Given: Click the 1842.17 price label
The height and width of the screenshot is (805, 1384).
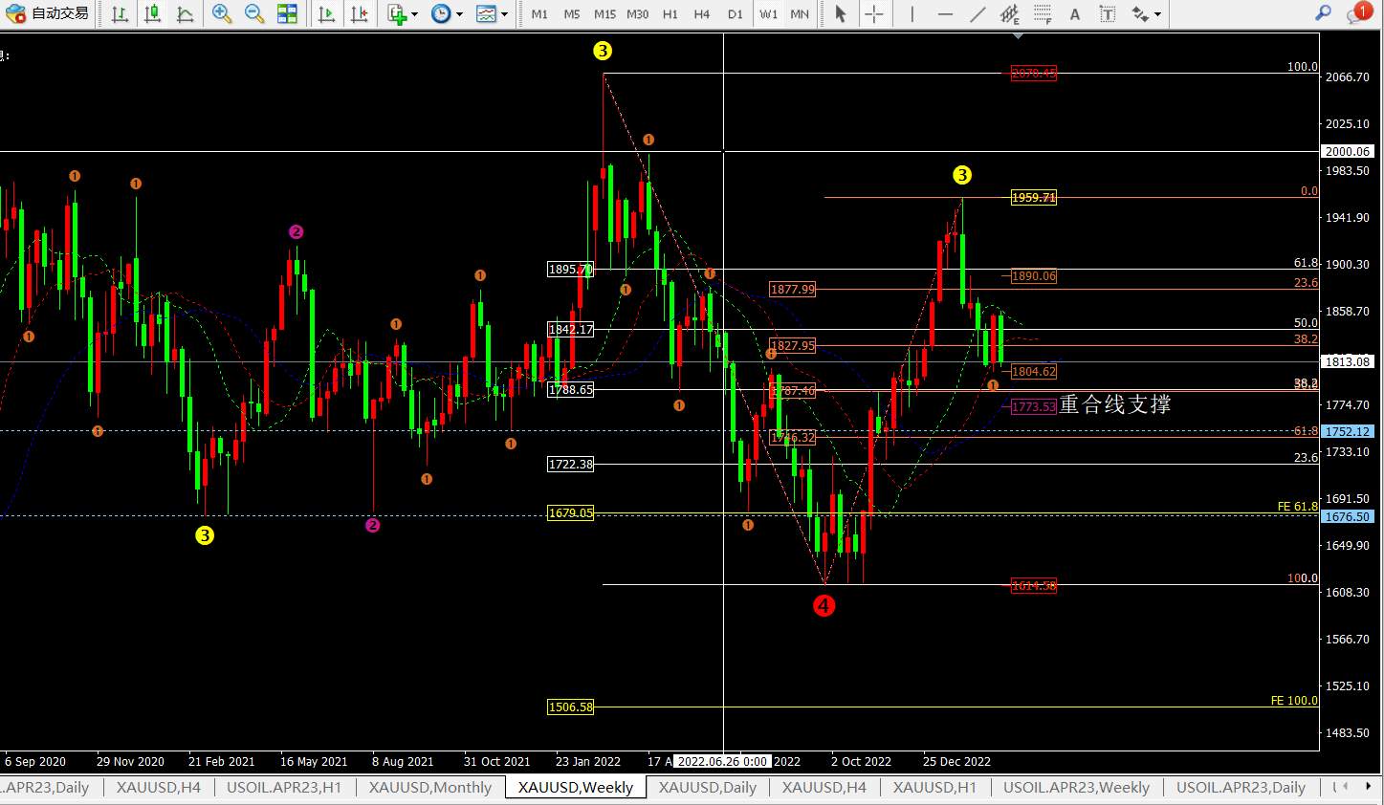Looking at the screenshot, I should click(x=570, y=330).
